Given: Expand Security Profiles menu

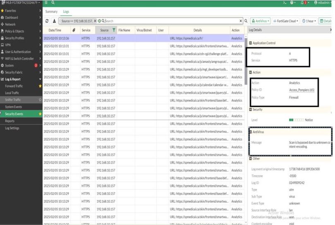Looking at the screenshot, I should (21, 38).
